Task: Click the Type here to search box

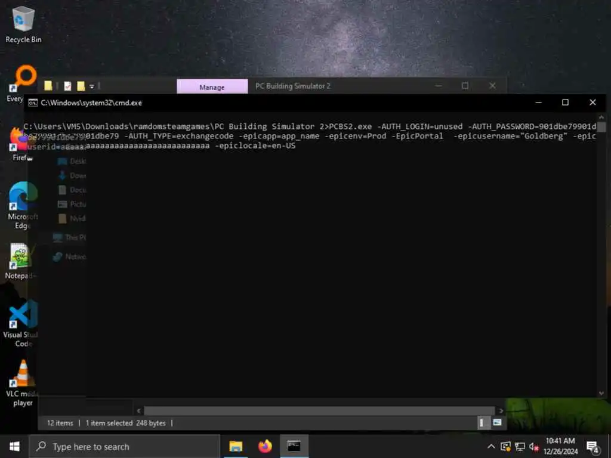Action: [125, 446]
